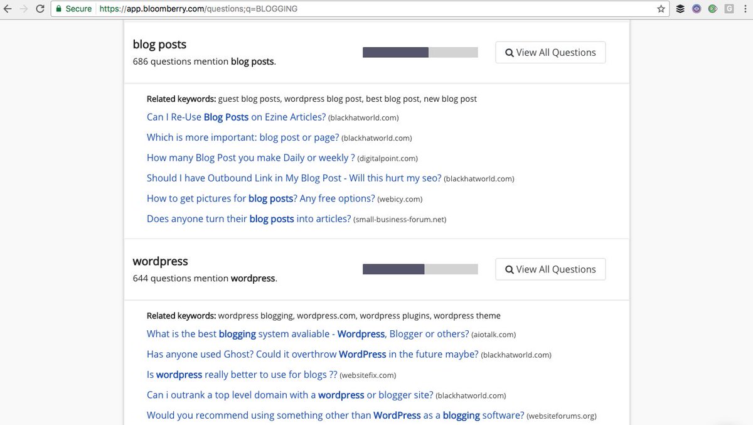Image resolution: width=753 pixels, height=425 pixels.
Task: Click the '(websiteforums.org)' source label
Action: [x=562, y=416]
